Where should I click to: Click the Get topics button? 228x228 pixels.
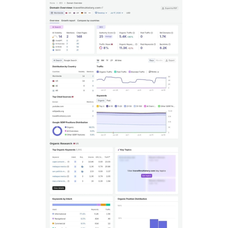click(x=147, y=176)
